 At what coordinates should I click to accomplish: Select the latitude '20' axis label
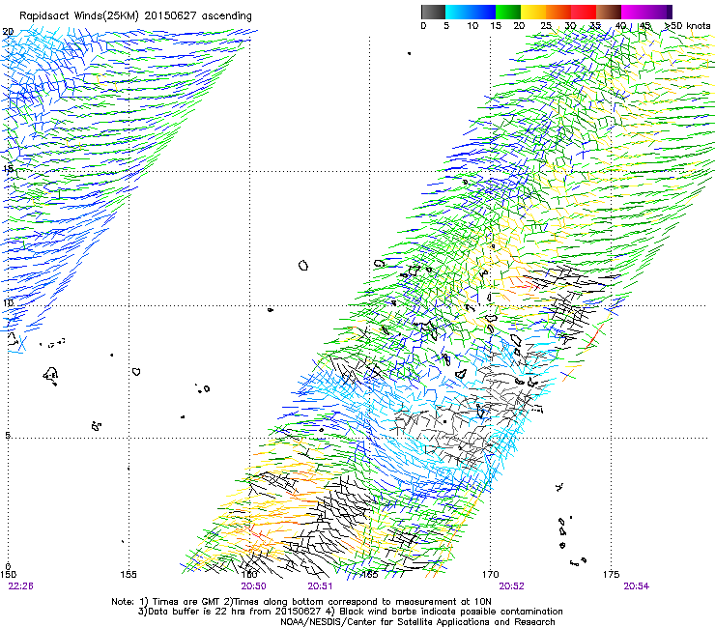point(8,32)
